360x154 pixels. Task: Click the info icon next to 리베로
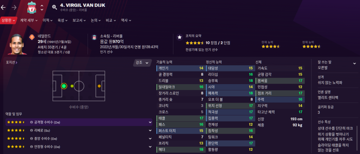[x=31, y=130]
